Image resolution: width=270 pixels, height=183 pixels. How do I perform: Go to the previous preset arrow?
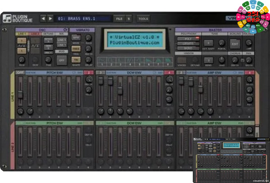click(x=43, y=19)
